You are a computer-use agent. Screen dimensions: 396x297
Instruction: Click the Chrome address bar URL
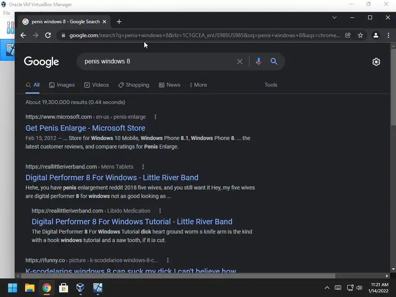coord(205,35)
